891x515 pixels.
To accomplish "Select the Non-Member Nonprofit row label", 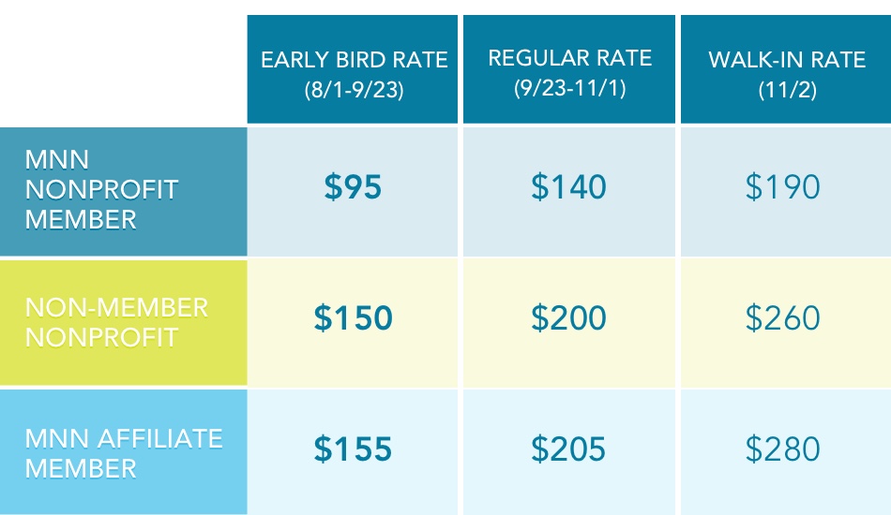I will (x=116, y=321).
